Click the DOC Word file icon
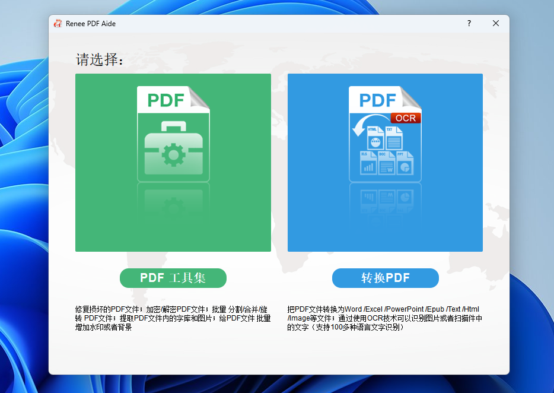 (x=386, y=163)
